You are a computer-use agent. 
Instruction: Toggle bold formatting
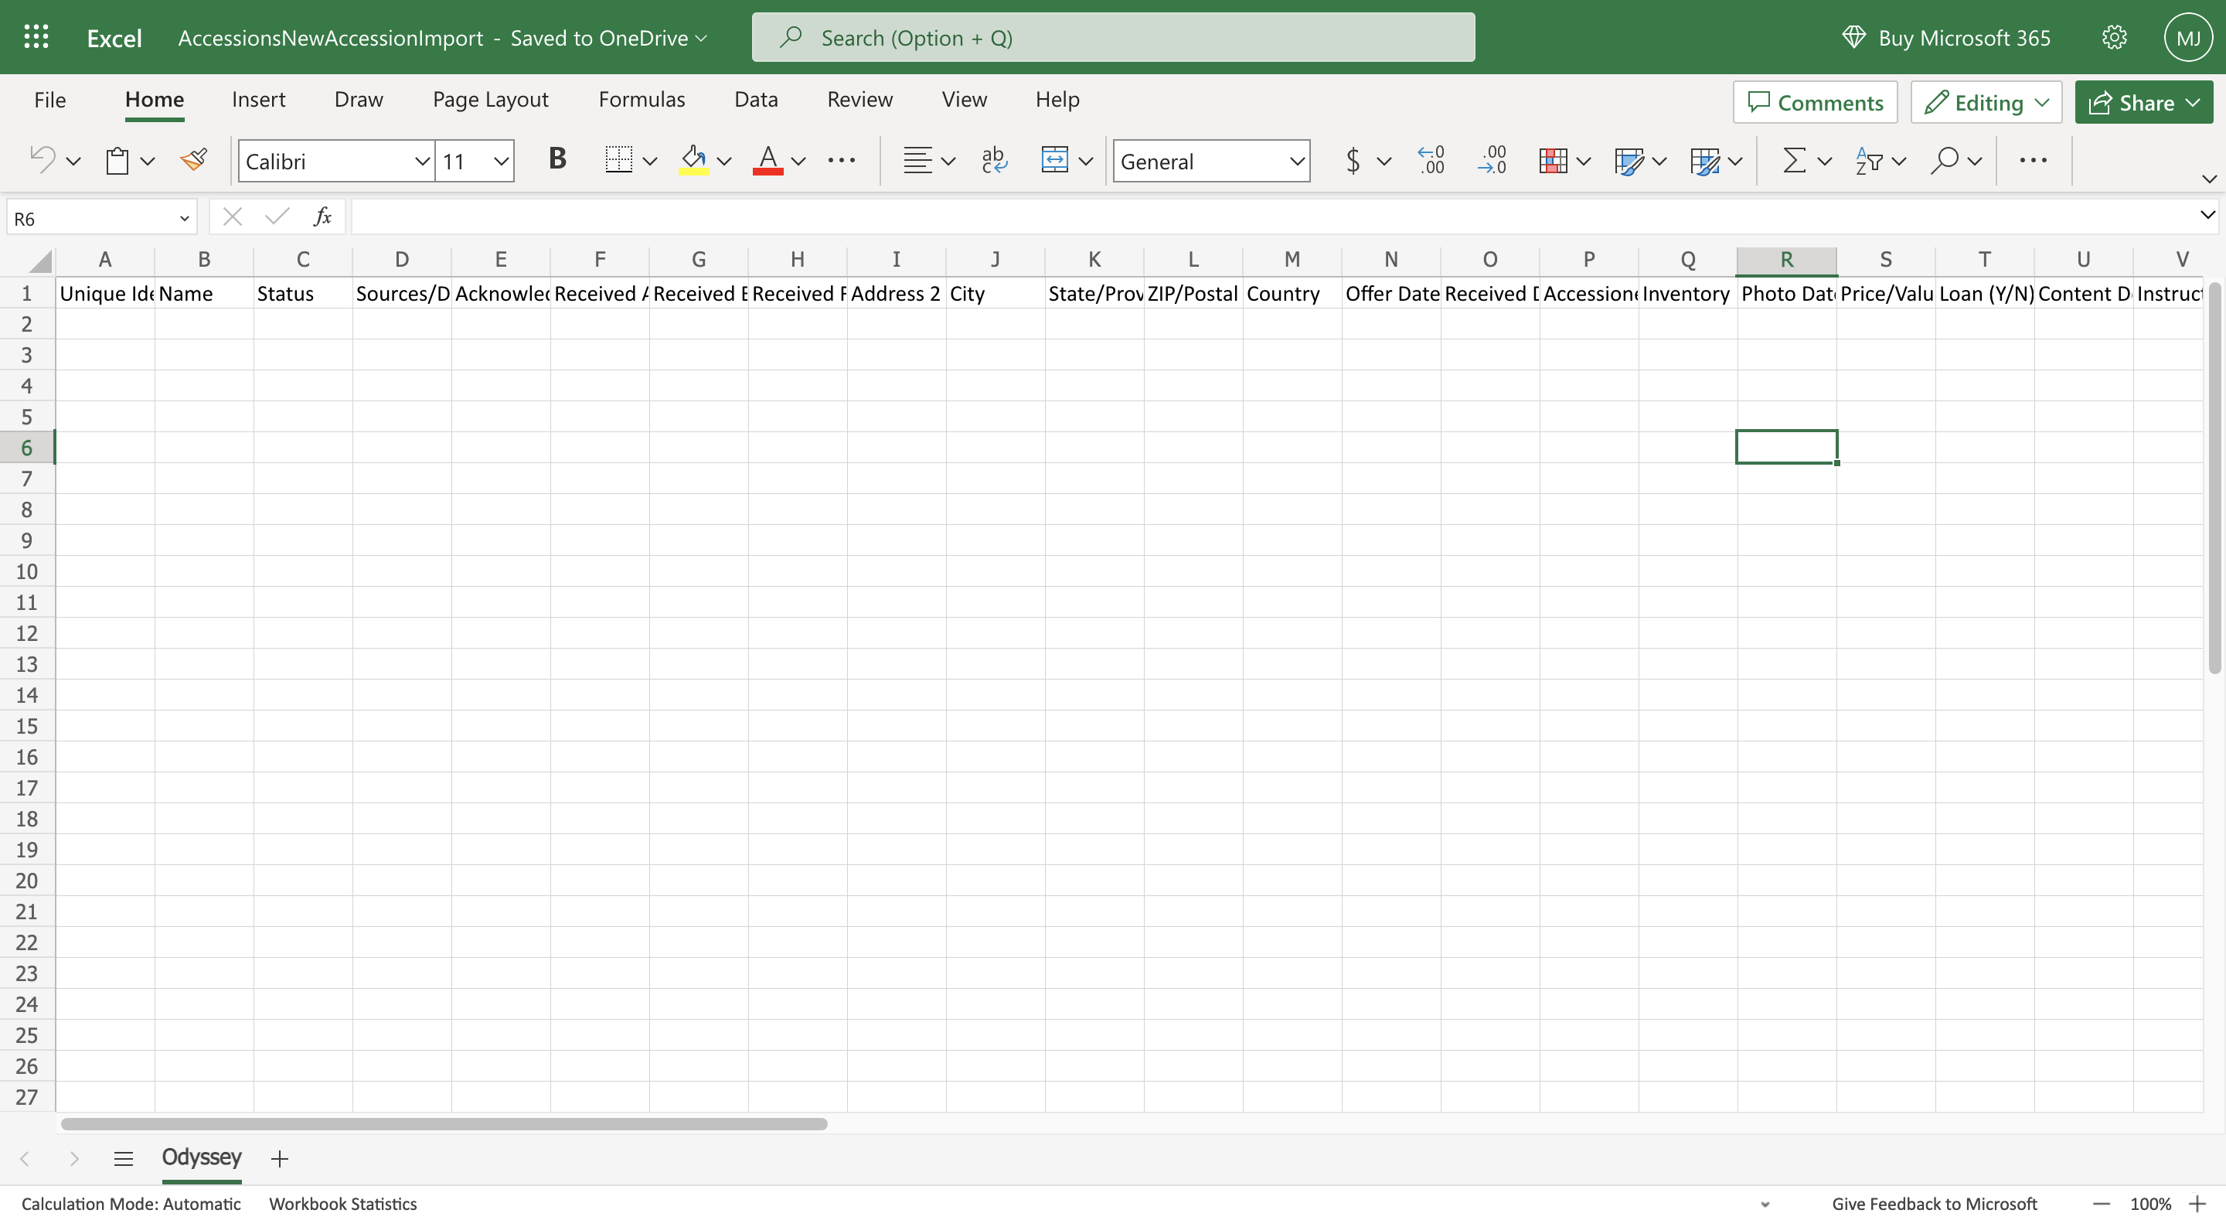point(557,159)
